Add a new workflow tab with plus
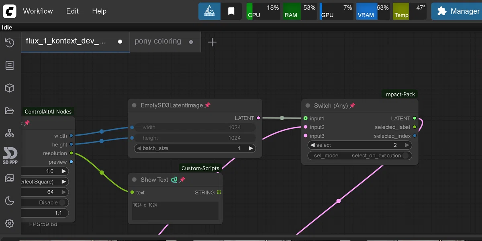This screenshot has width=482, height=241. pos(212,42)
